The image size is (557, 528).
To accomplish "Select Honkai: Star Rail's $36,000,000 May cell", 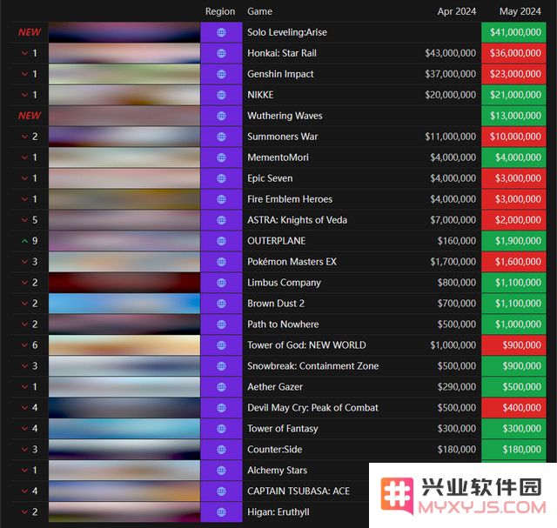I will coord(513,53).
